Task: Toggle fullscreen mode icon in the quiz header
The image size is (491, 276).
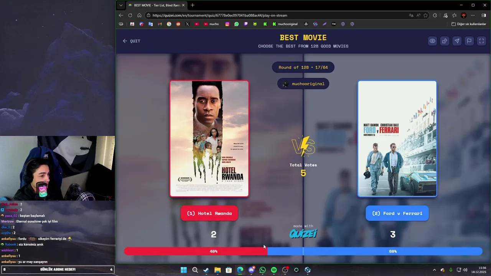Action: pyautogui.click(x=481, y=41)
